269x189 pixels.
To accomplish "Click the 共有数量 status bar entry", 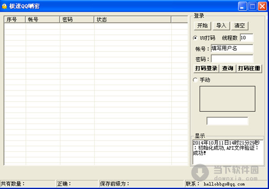I will (x=28, y=184).
